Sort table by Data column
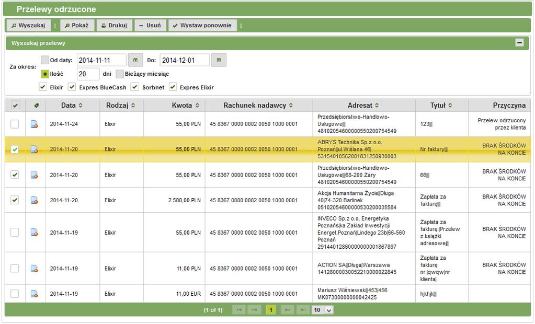The height and width of the screenshot is (324, 535). coord(72,106)
